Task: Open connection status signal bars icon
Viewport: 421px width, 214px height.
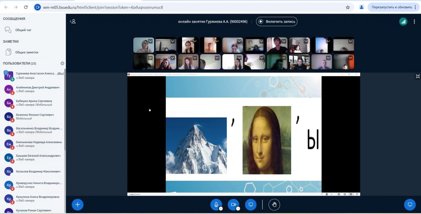Action: point(403,22)
